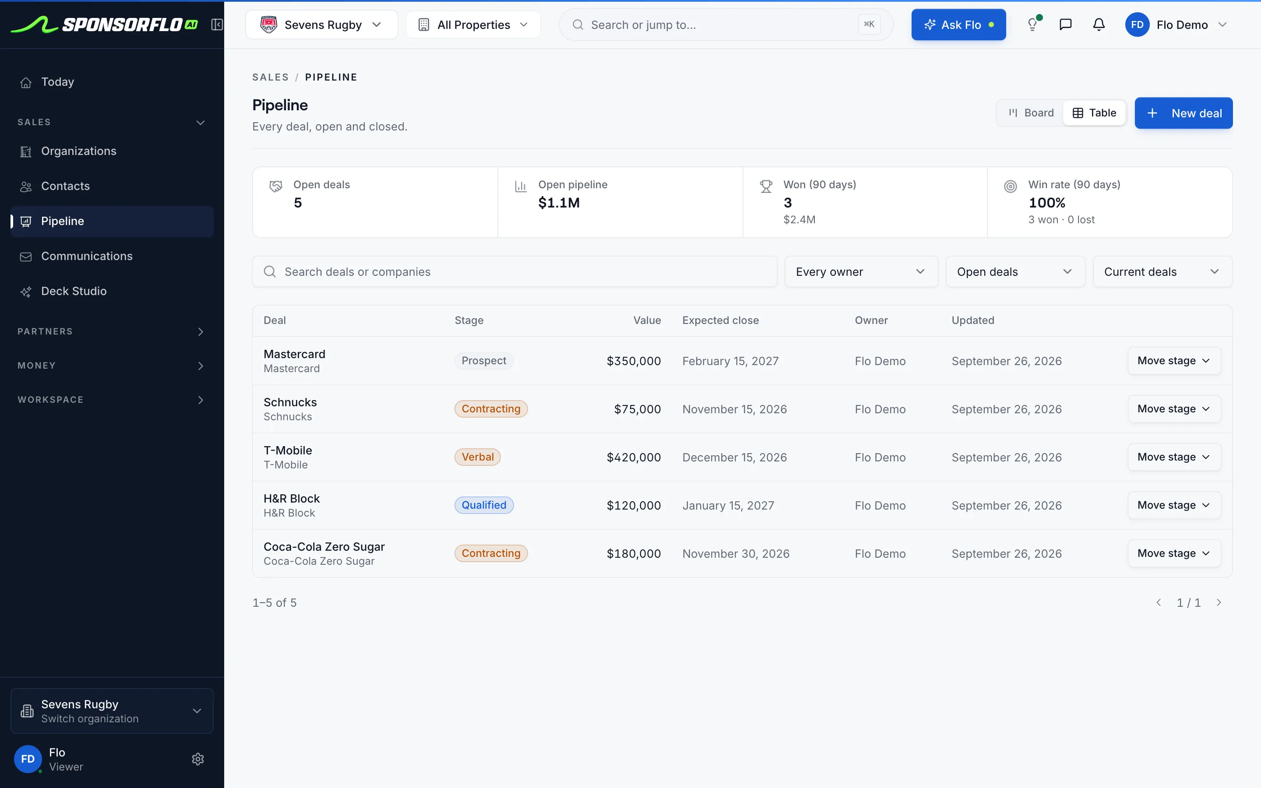Open the Coca-Cola Zero Sugar deal
1261x788 pixels.
324,547
